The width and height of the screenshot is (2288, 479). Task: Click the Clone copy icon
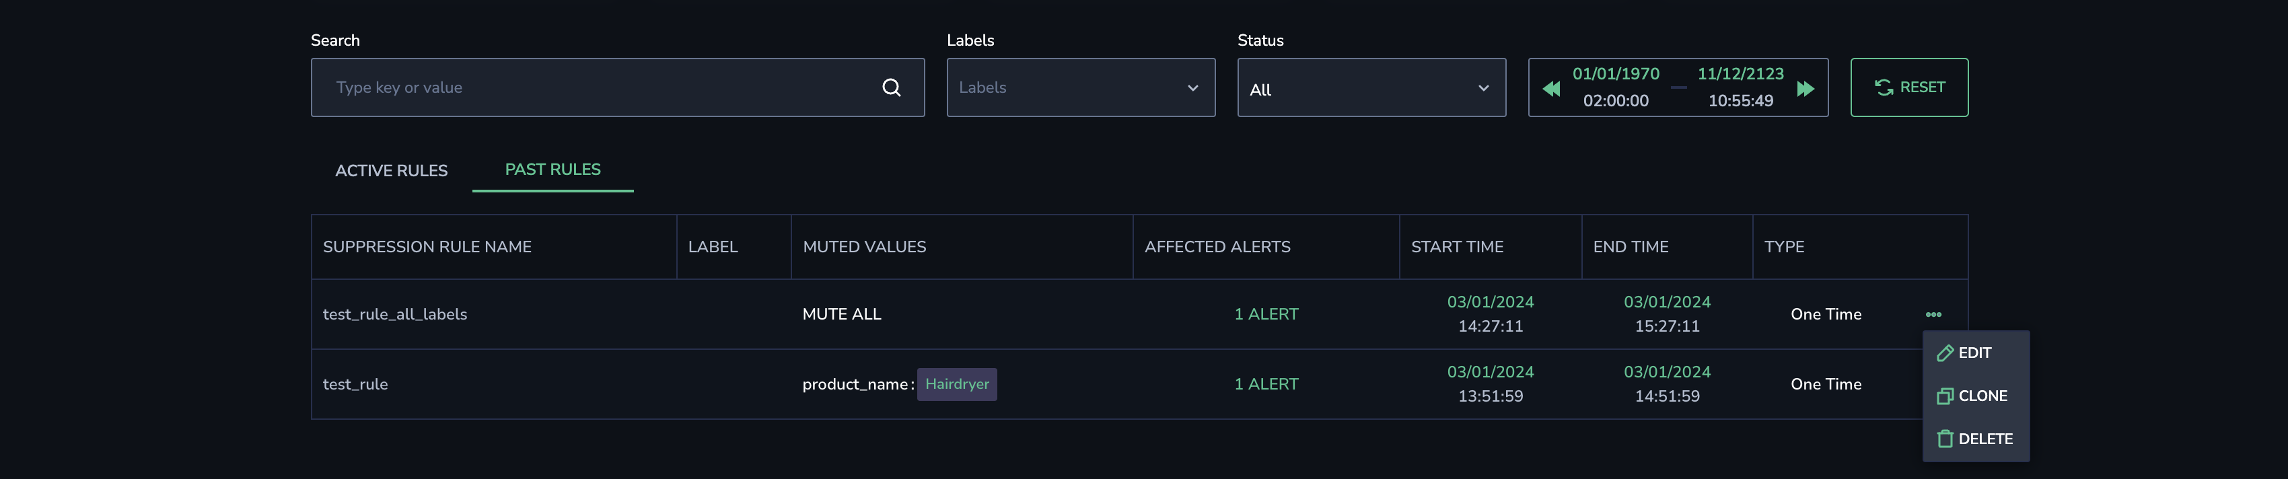[x=1944, y=396]
